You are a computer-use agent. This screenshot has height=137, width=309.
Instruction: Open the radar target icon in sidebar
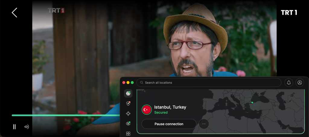(x=128, y=123)
